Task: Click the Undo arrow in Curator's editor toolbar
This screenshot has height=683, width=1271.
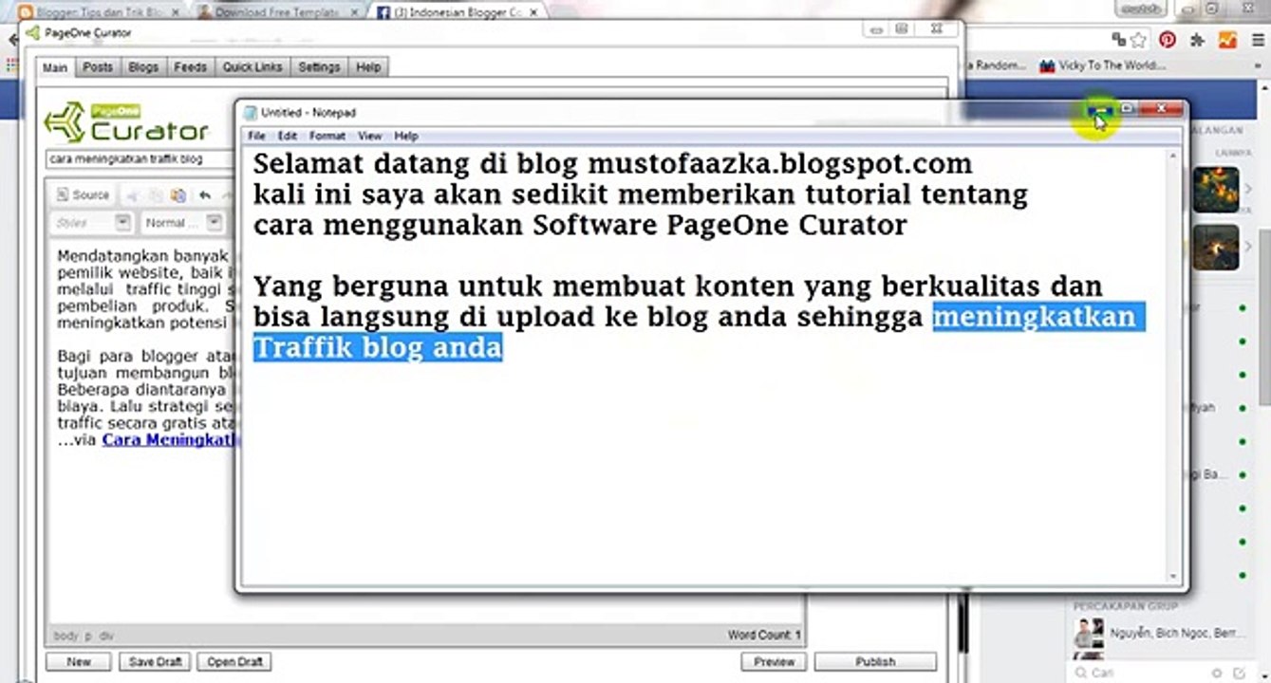Action: [x=205, y=195]
